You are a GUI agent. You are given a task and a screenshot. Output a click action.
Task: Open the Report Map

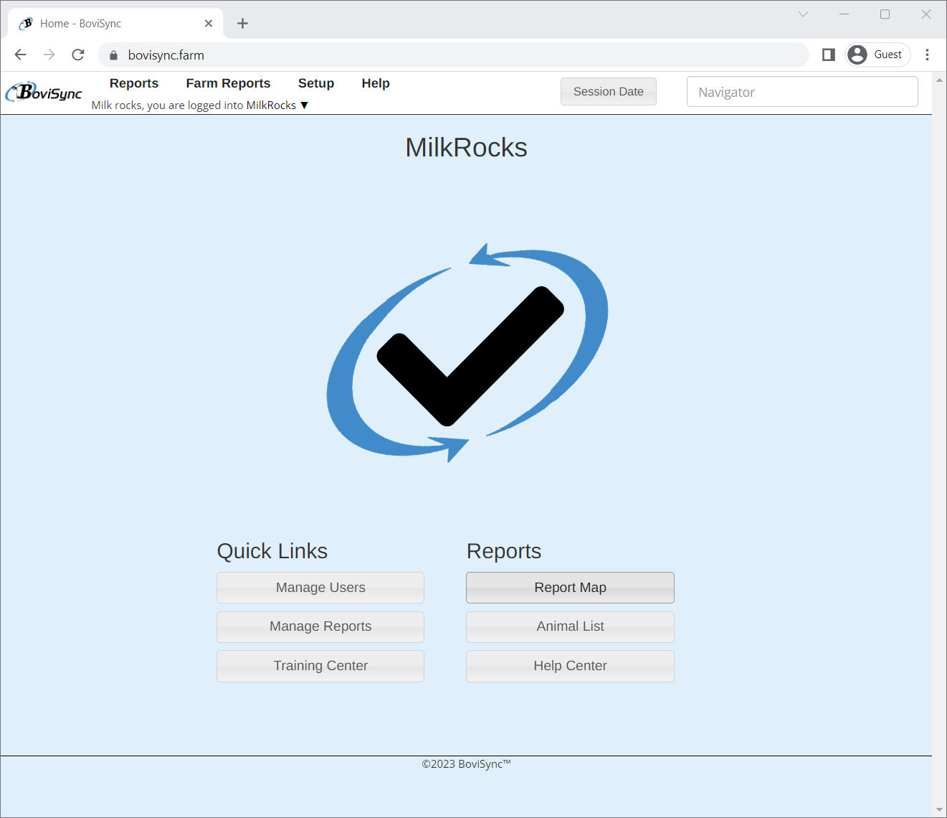click(x=570, y=588)
